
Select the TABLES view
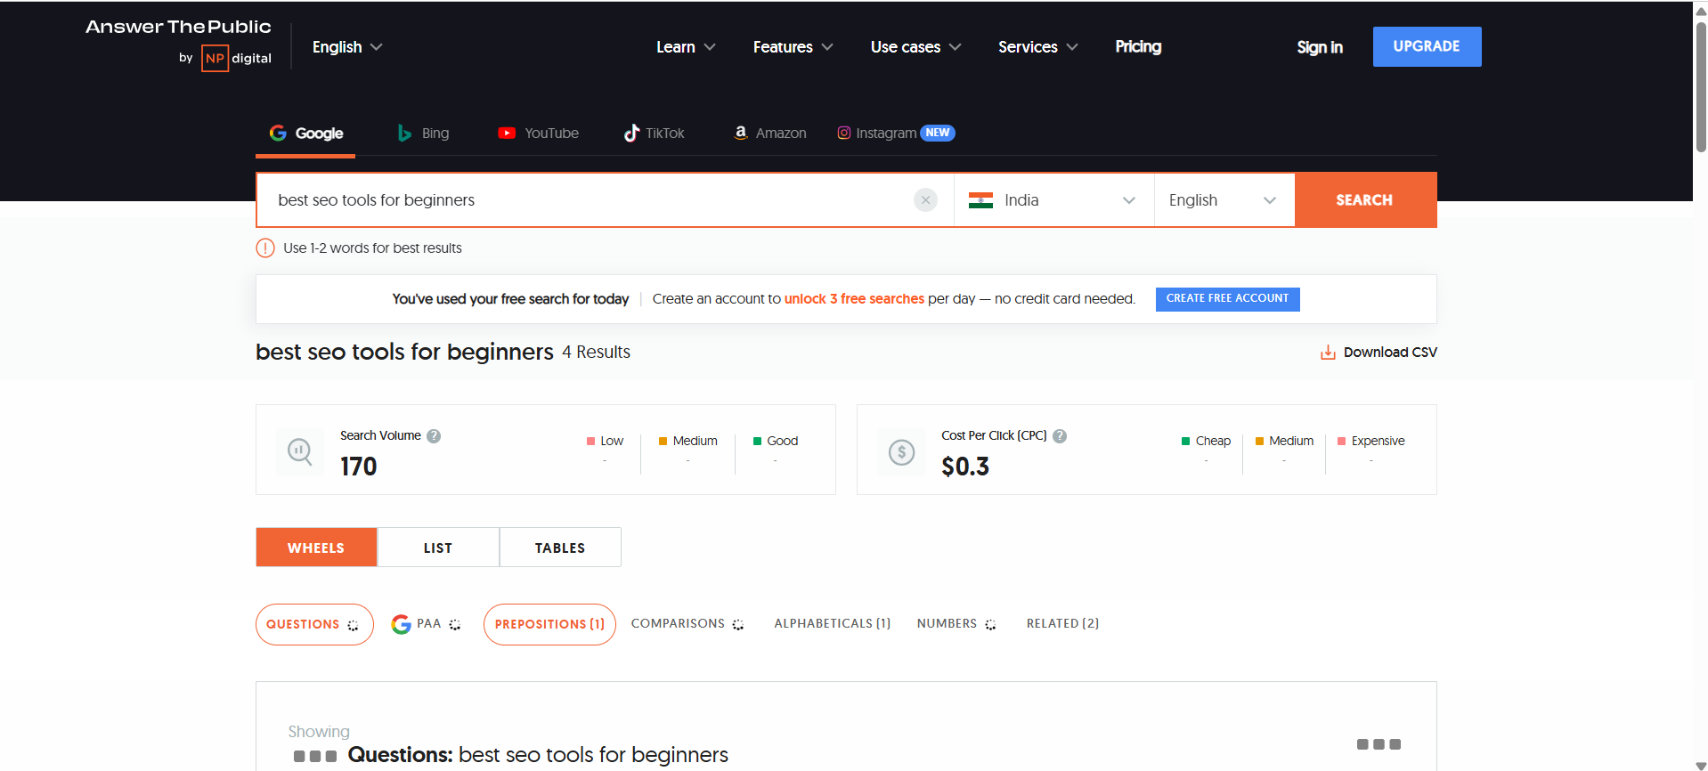click(560, 548)
